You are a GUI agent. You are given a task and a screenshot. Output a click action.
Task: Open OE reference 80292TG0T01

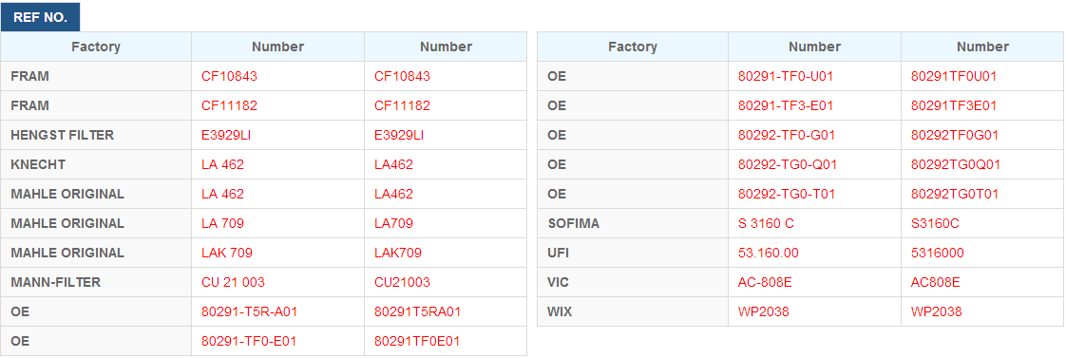[955, 194]
